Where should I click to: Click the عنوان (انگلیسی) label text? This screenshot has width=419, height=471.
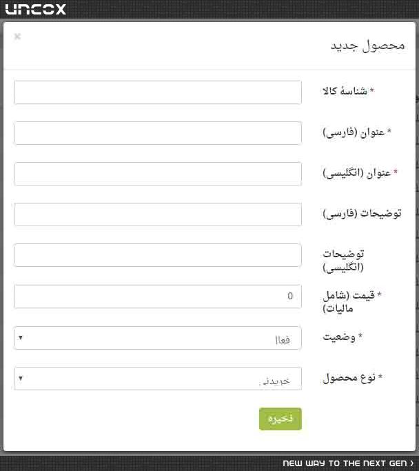point(356,173)
